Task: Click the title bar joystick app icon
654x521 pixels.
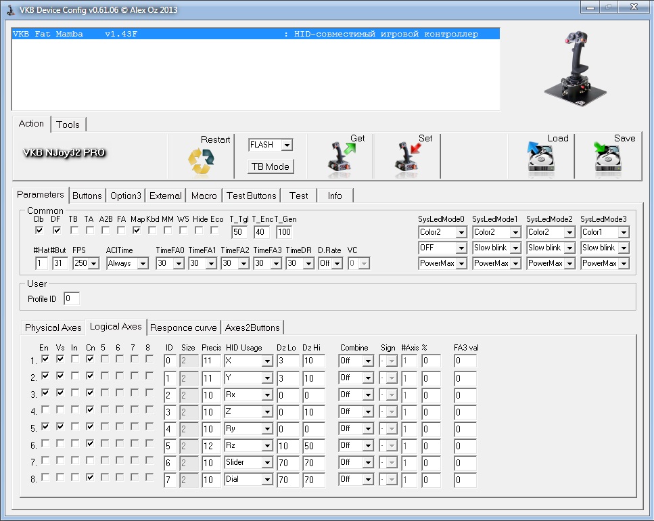Action: 11,9
